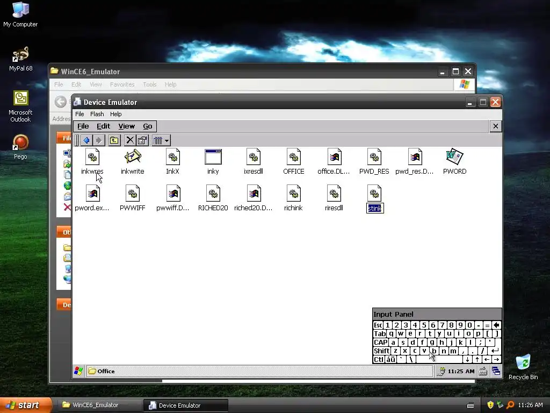
Task: Click the Back button in WinCE6_Emulator window
Action: (x=60, y=102)
